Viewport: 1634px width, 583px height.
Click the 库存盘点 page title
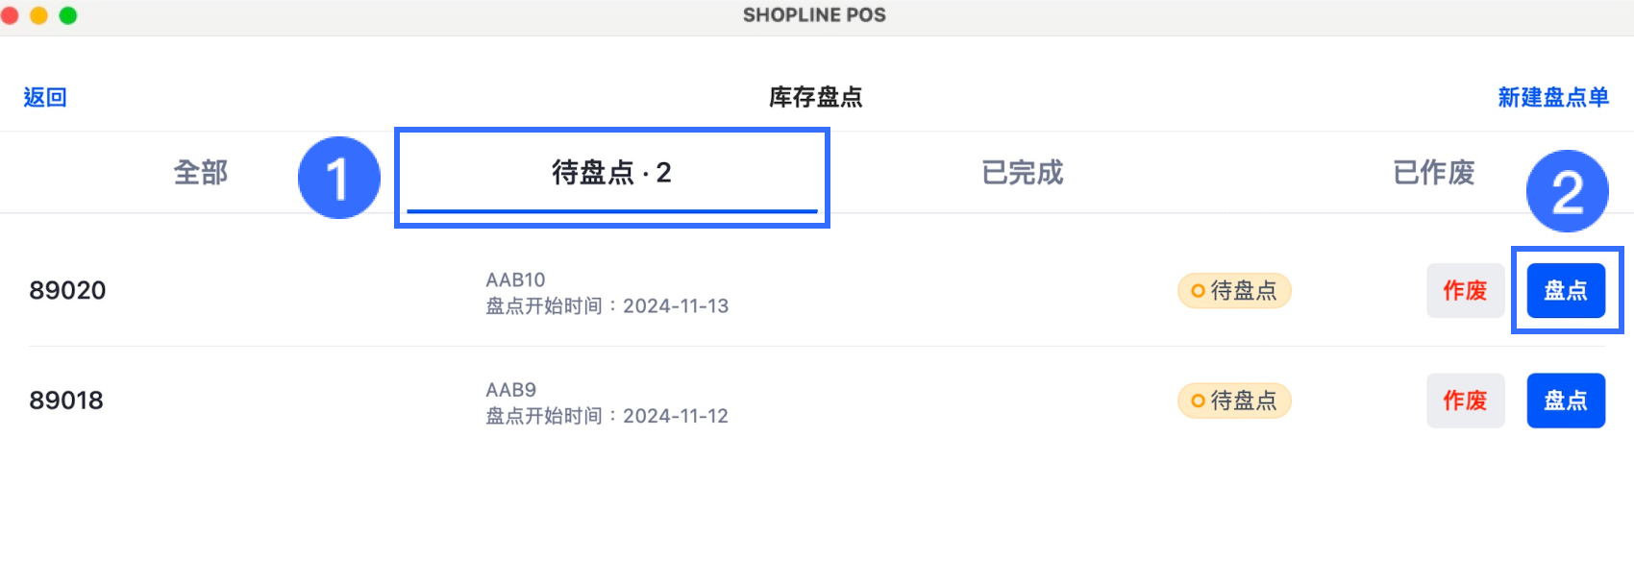pyautogui.click(x=815, y=97)
